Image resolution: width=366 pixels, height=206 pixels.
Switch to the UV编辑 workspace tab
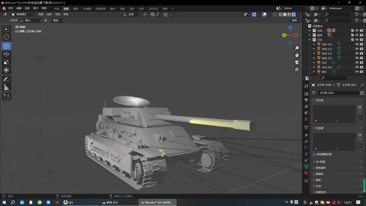point(87,8)
